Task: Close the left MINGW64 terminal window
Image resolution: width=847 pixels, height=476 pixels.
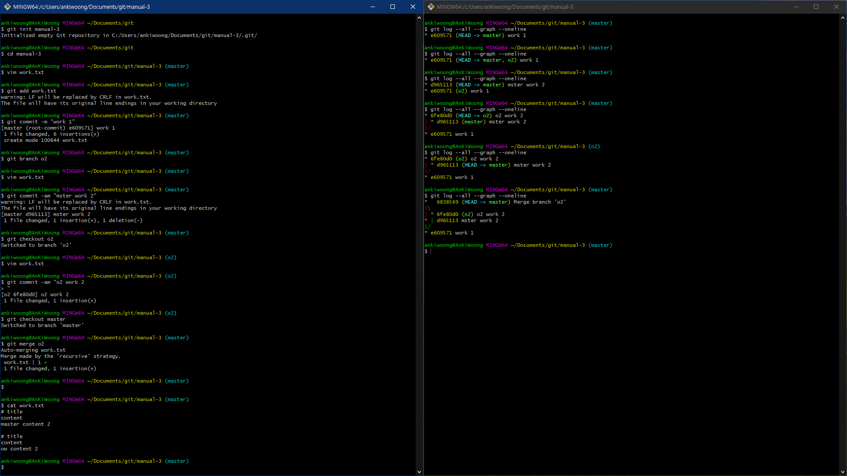Action: coord(412,7)
